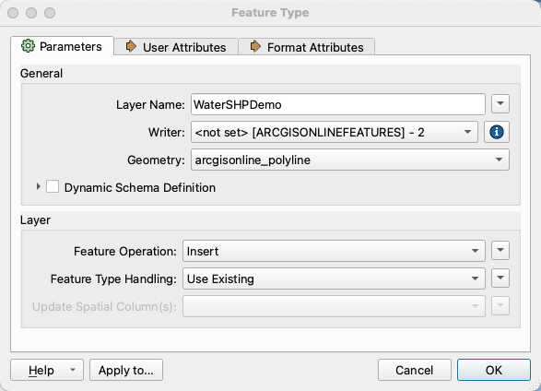Open the Feature Type Handling dropdown
541x391 pixels.
(x=334, y=278)
